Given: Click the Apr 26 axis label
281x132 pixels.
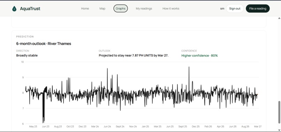Looking at the screenshot, I should 220,126.
